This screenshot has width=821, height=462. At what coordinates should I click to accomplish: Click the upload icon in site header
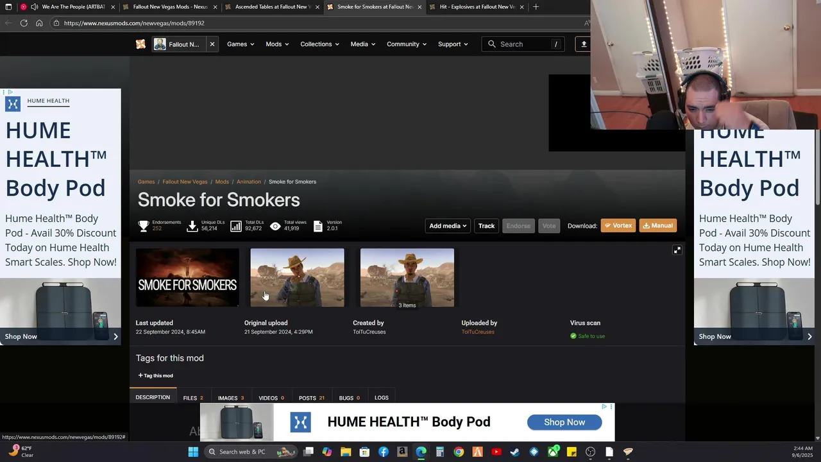(584, 44)
